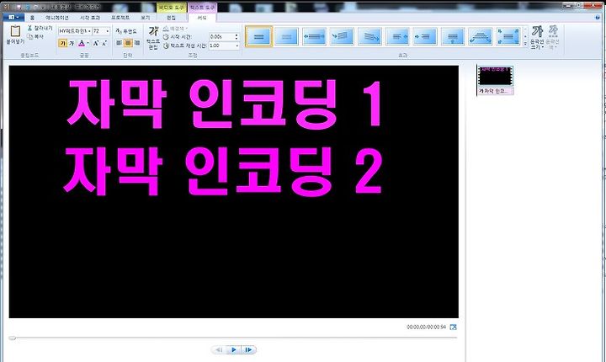Click the start time field showing 0.00s
The height and width of the screenshot is (362, 606).
coord(221,36)
